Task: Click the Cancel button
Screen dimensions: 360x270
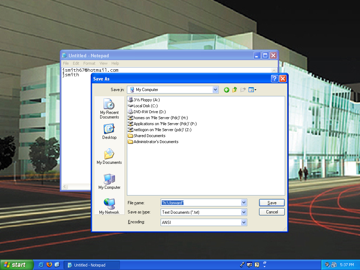Action: coord(272,212)
